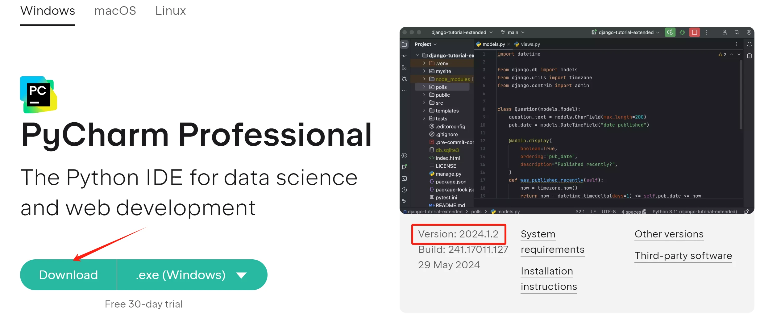Switch to the Linux tab

coord(170,11)
